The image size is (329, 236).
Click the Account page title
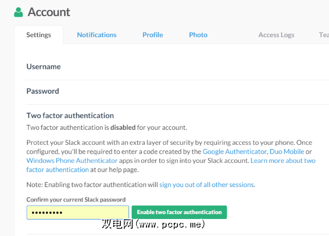click(x=49, y=12)
